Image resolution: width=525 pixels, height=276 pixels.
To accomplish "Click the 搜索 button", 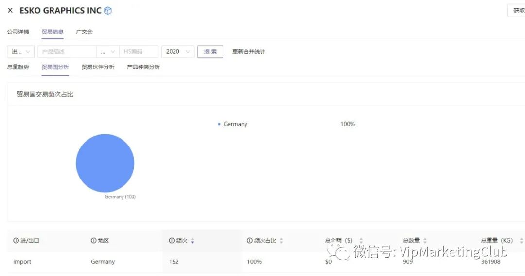I will click(x=210, y=52).
